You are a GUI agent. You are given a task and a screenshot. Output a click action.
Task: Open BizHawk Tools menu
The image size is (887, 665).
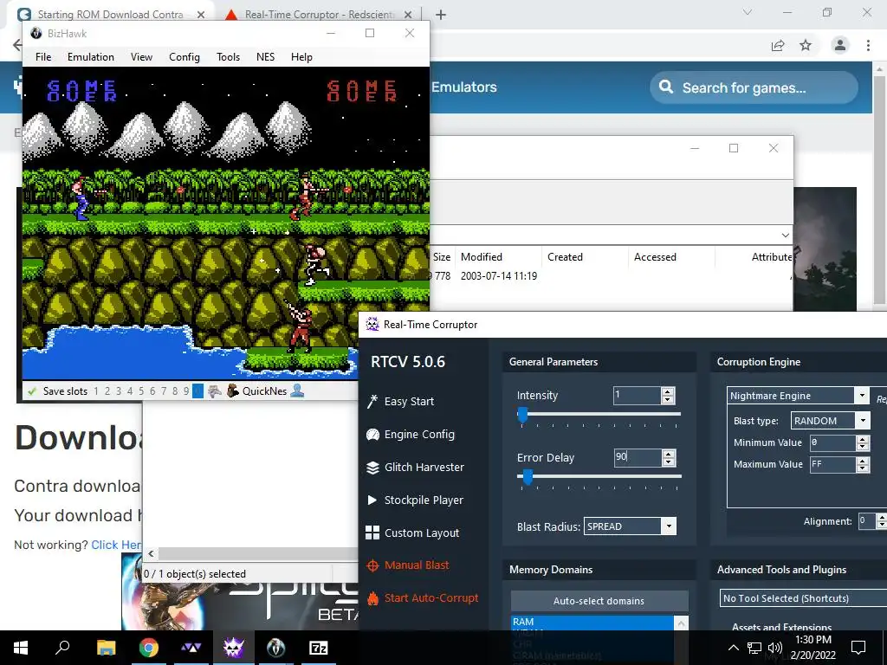tap(228, 56)
